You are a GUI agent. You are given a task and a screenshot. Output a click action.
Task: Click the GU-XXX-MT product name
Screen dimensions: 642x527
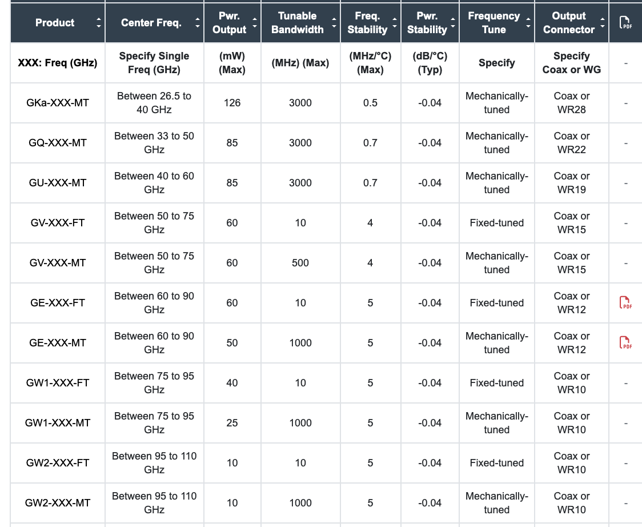(x=58, y=183)
